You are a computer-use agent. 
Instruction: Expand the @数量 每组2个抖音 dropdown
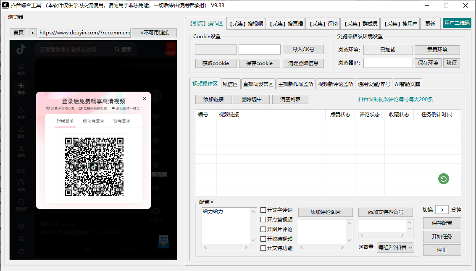click(x=395, y=248)
